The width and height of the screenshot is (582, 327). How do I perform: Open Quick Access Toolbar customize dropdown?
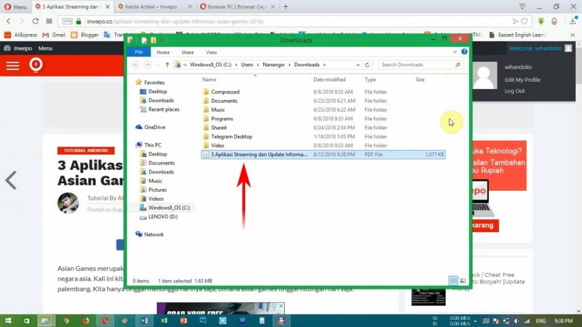click(x=163, y=40)
